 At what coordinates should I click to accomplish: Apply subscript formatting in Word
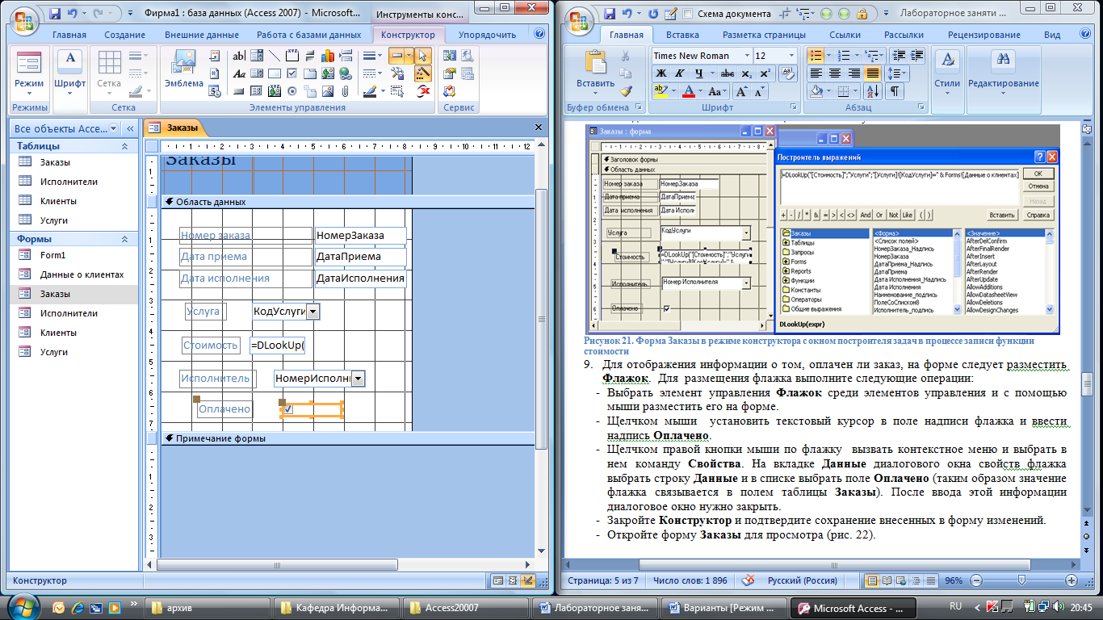pos(746,73)
